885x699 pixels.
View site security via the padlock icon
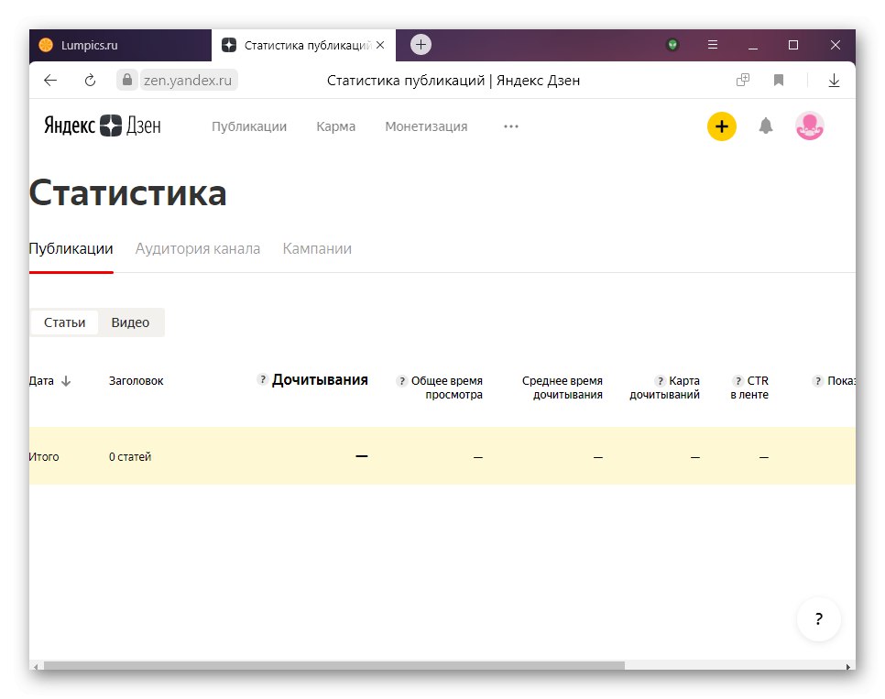coord(126,81)
